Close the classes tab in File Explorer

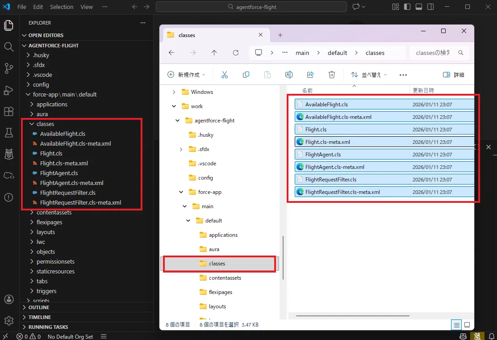(260, 35)
